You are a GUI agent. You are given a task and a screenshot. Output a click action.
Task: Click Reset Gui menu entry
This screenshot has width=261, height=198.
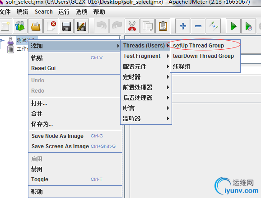tap(75, 68)
